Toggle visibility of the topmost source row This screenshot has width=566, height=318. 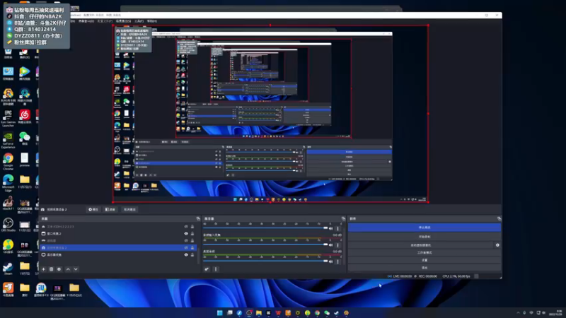[x=186, y=226]
